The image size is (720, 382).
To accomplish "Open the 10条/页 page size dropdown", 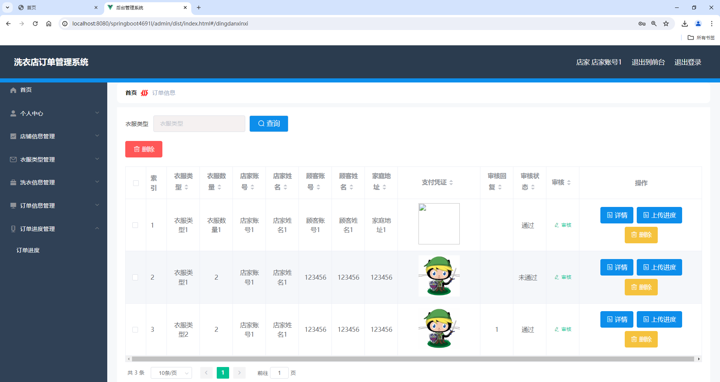I will tap(171, 373).
